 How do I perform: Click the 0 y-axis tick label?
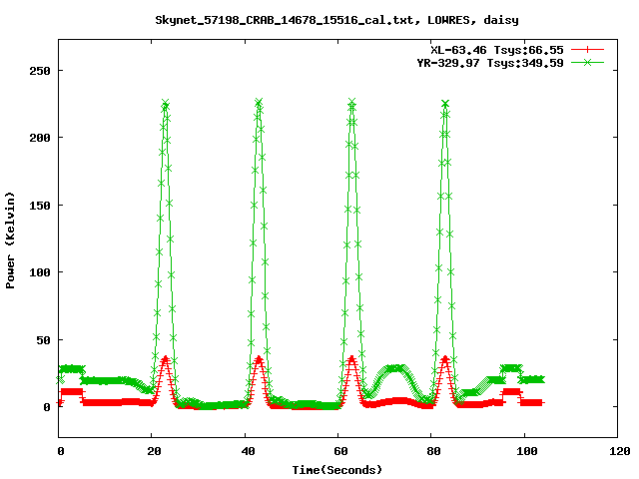47,407
